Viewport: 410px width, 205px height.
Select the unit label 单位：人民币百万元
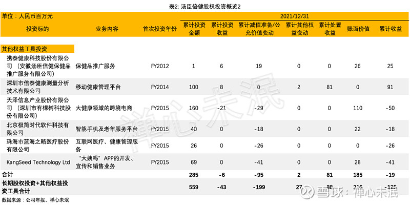click(27, 16)
